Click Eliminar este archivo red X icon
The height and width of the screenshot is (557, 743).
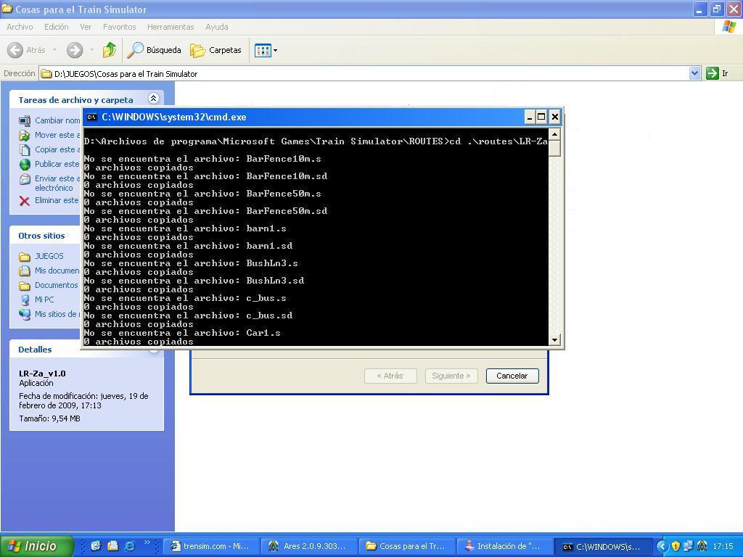25,201
